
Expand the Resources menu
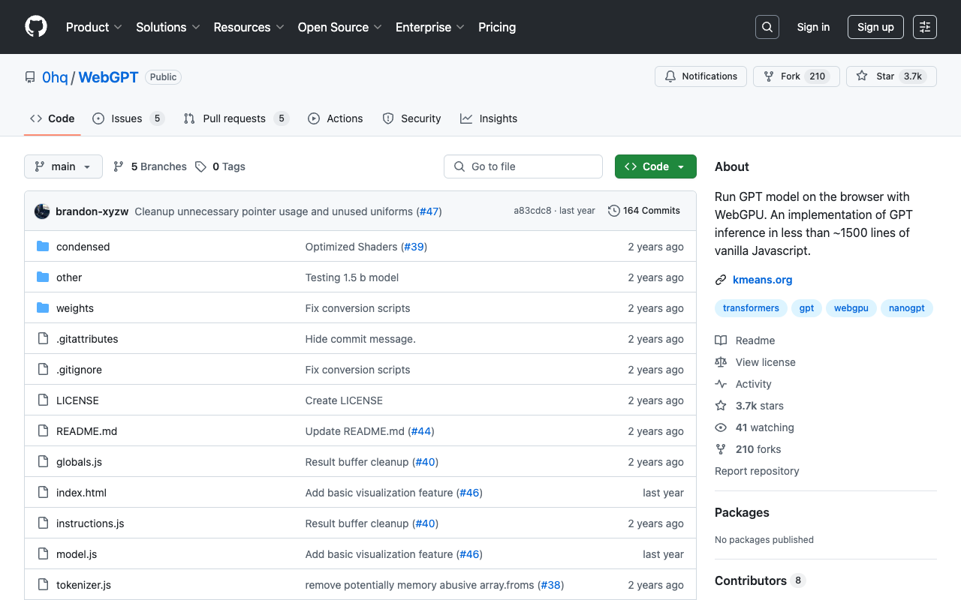(x=249, y=27)
